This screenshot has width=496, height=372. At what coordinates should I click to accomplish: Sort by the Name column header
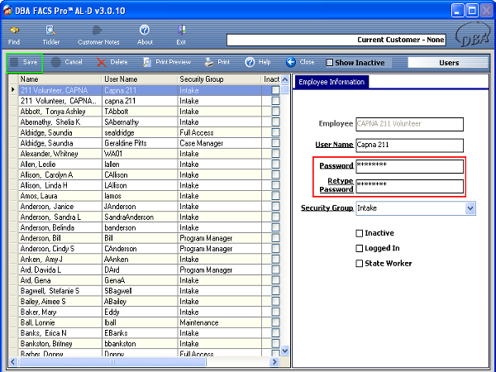(60, 79)
